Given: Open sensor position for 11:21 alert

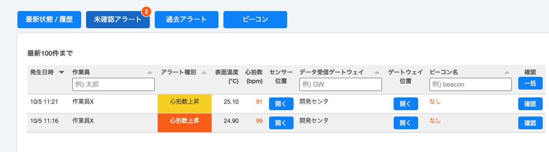Looking at the screenshot, I should point(281,104).
